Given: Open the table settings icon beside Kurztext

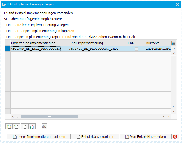Looking at the screenshot, I should click(174, 43).
